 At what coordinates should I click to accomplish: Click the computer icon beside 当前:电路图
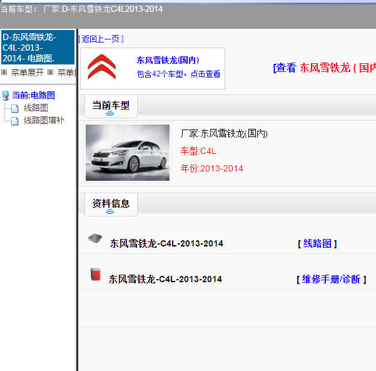pos(6,96)
